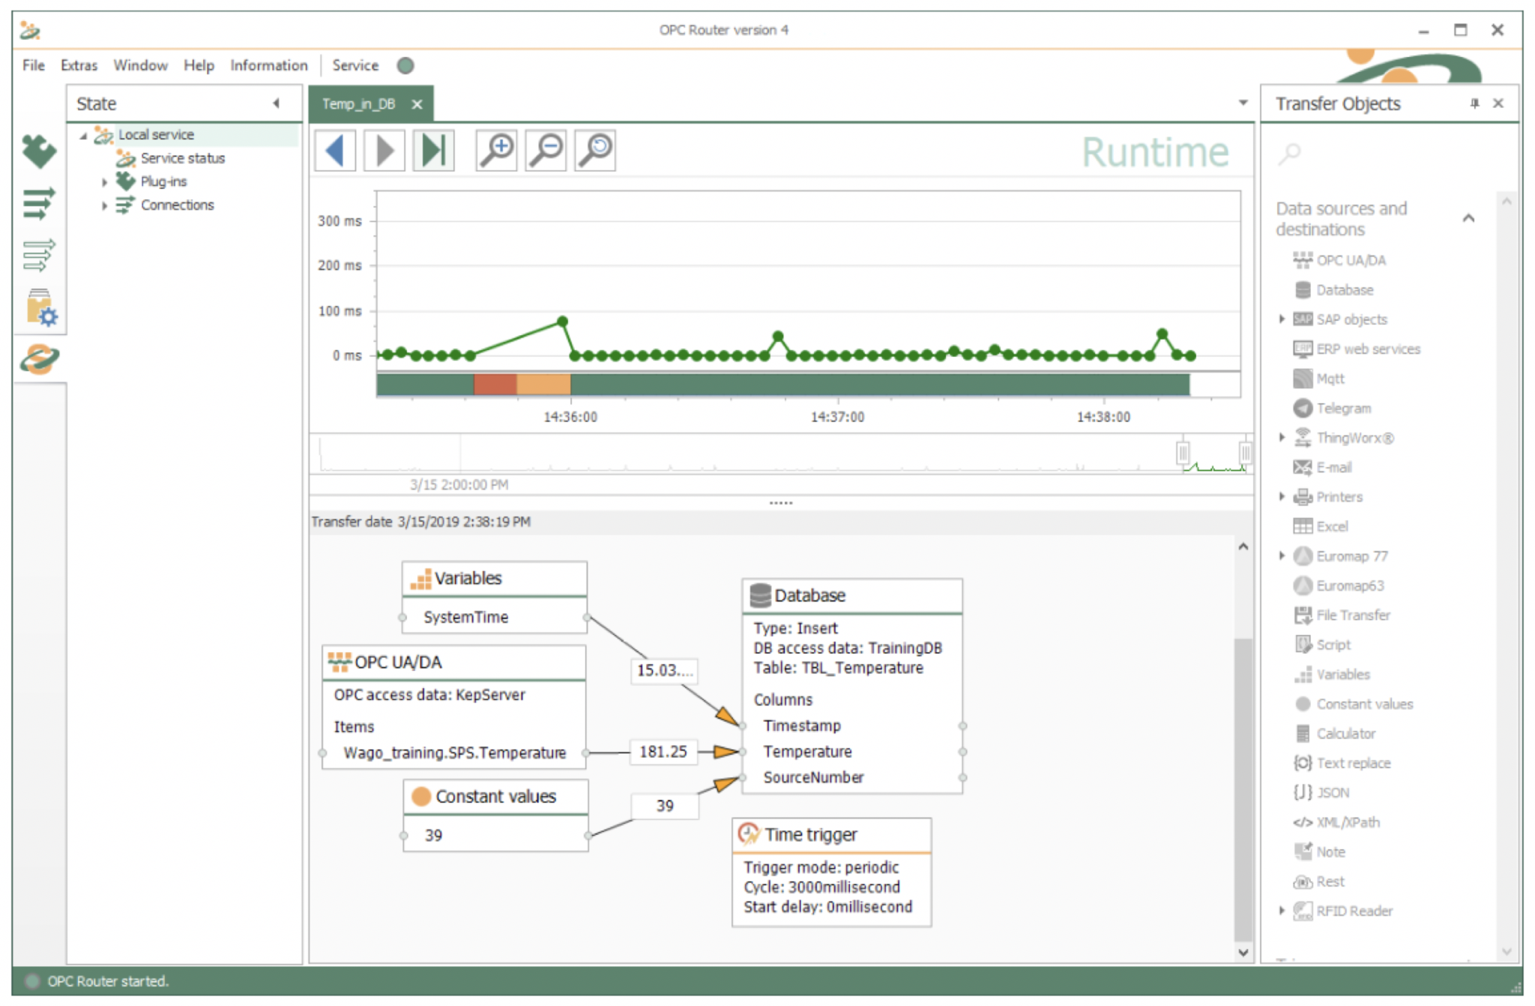Click the green Service status indicator

pos(405,66)
